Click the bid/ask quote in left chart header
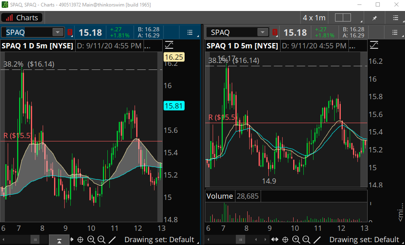The image size is (405, 245). click(148, 32)
